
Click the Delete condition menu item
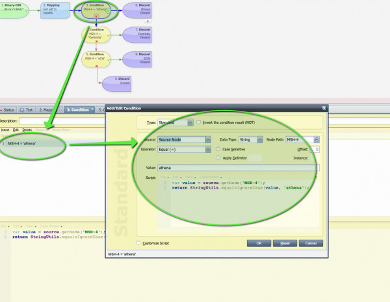click(x=27, y=130)
